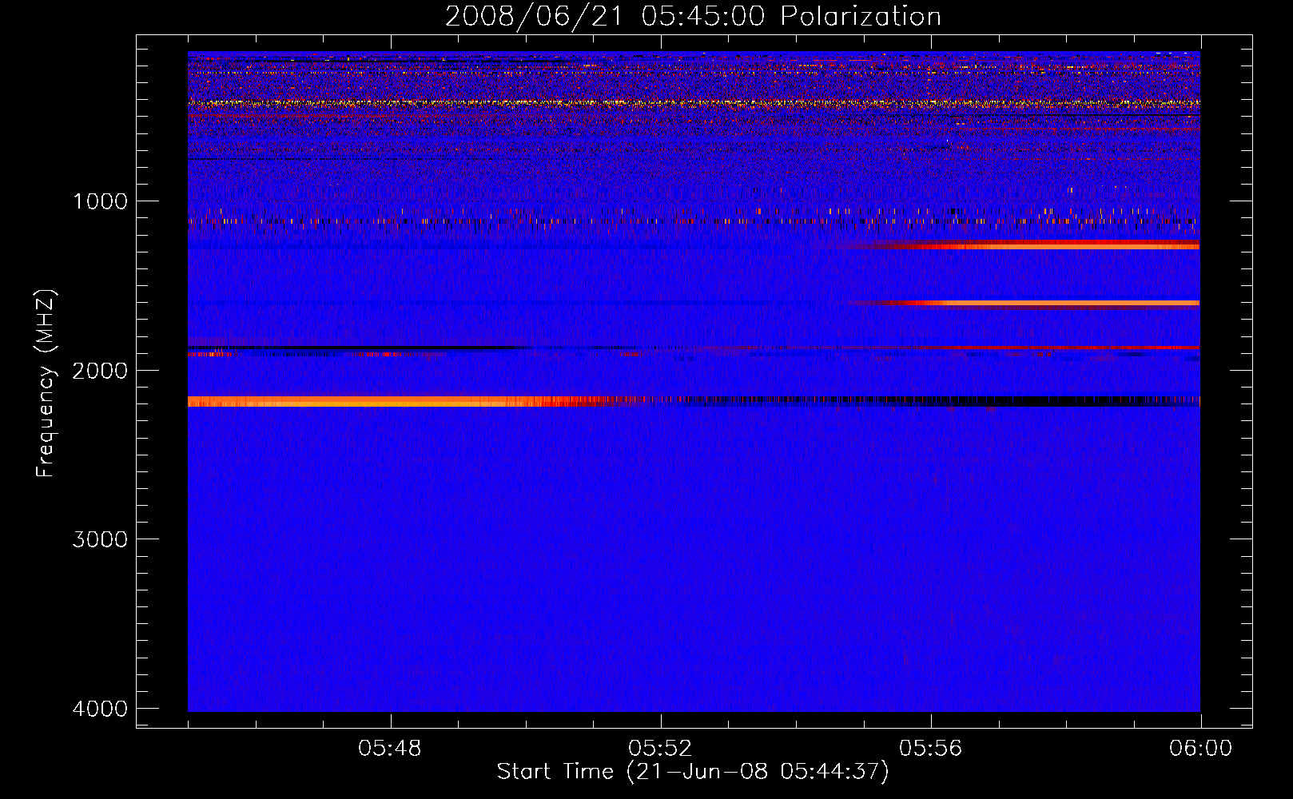
Task: Click the 3000 frequency tick label
Action: (x=100, y=539)
